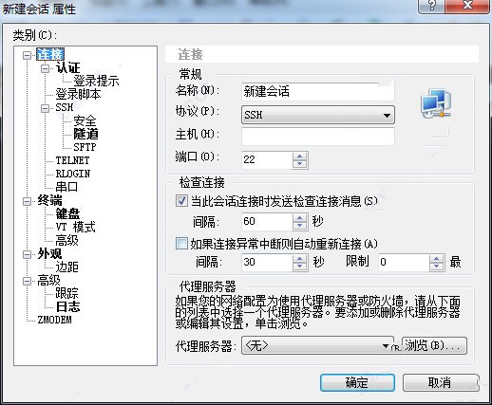This screenshot has width=492, height=405.
Task: Collapse the SSH tree branch
Action: [x=46, y=108]
